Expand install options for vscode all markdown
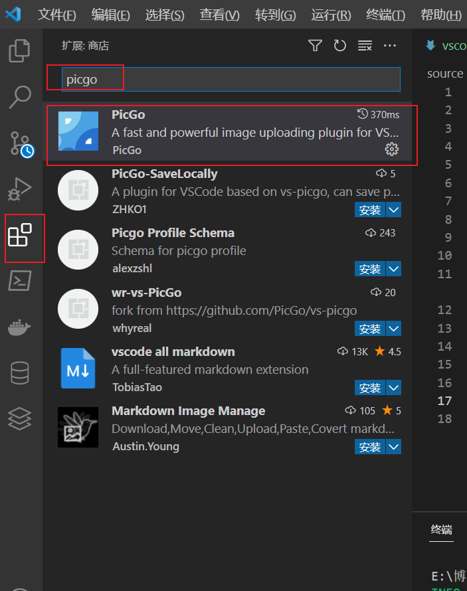467x591 pixels. coord(393,388)
